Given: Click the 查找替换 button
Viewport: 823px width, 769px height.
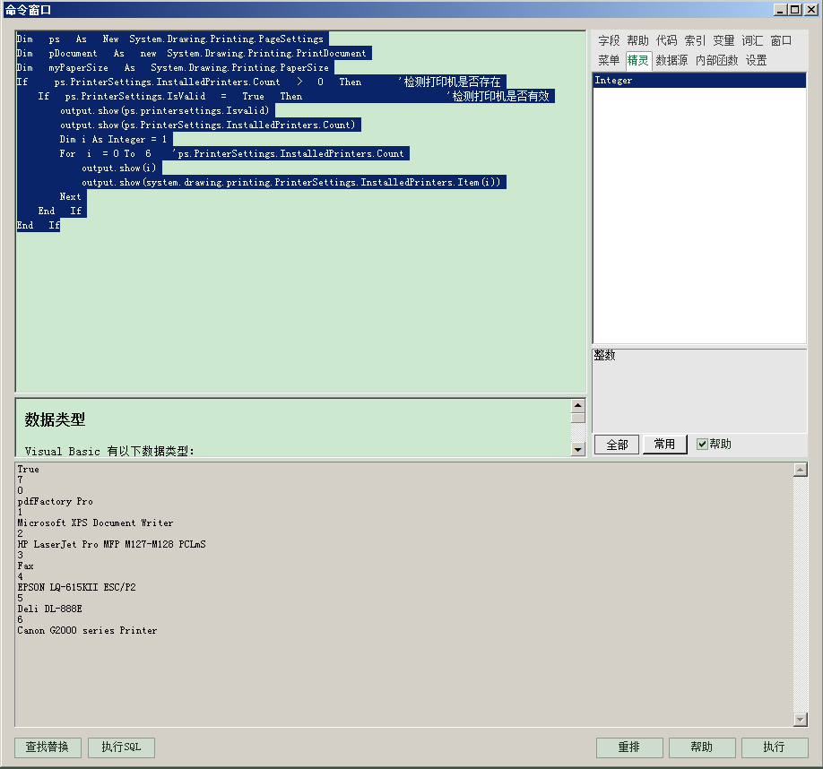Looking at the screenshot, I should pyautogui.click(x=48, y=747).
